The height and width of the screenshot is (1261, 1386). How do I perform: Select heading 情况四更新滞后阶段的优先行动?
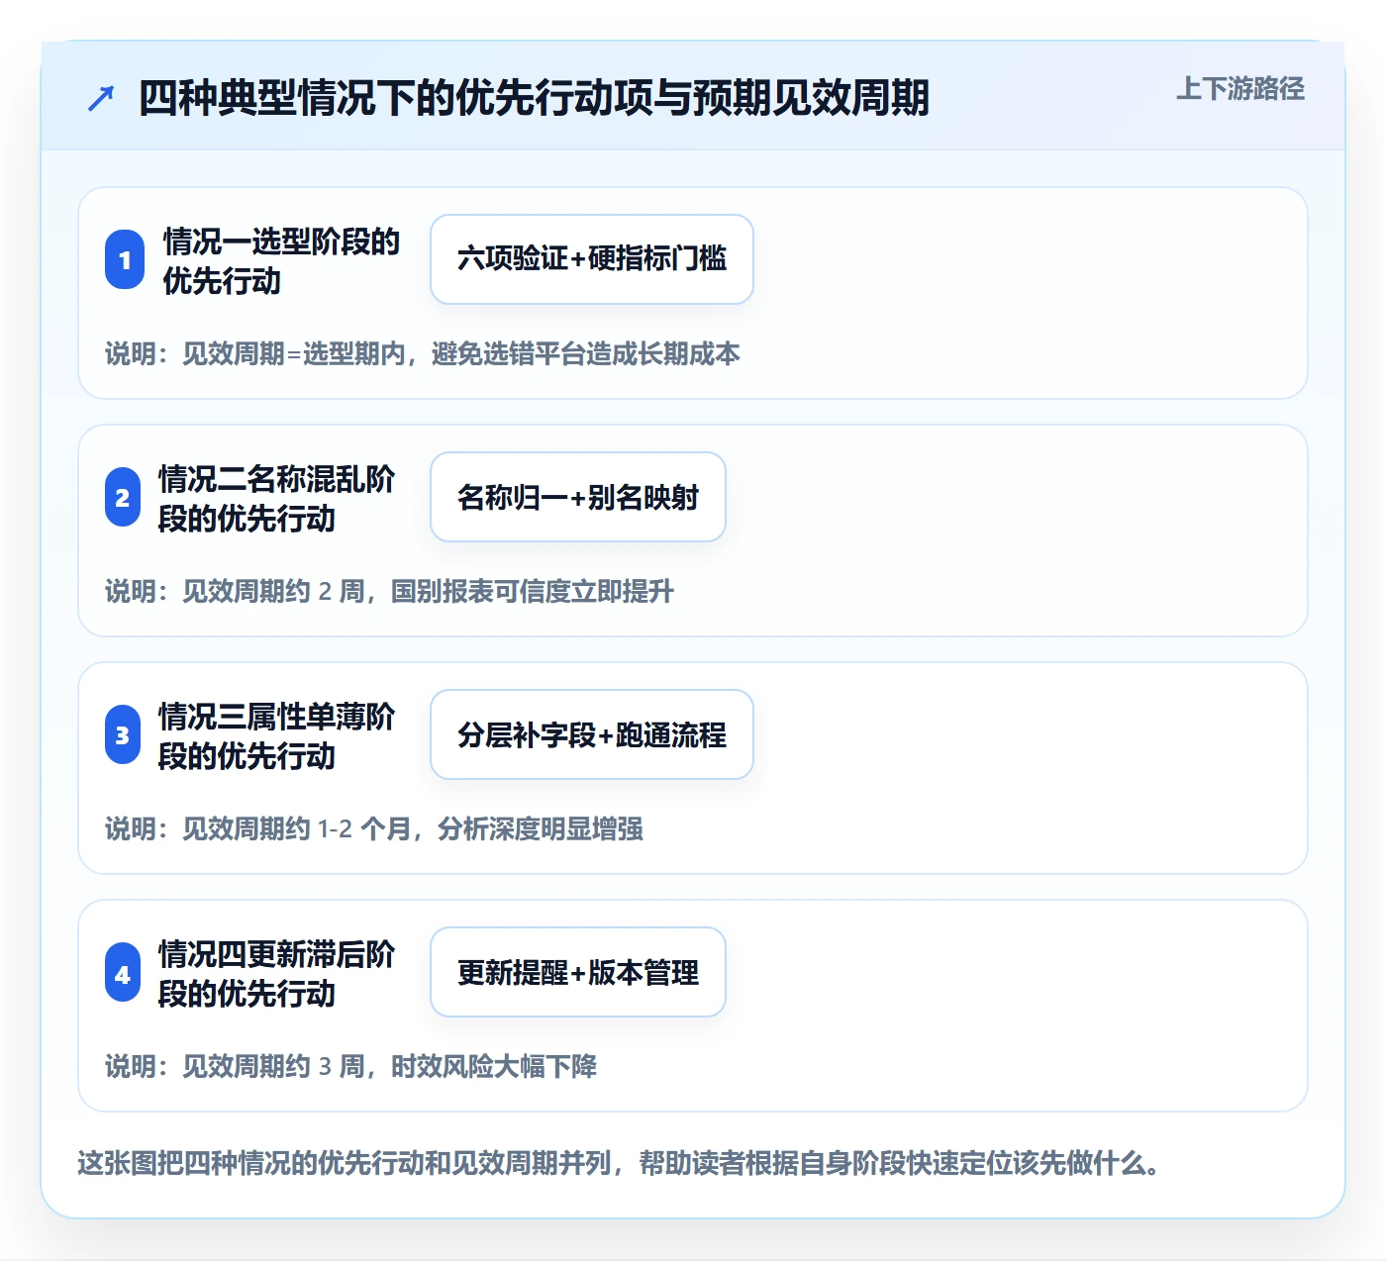tap(276, 973)
